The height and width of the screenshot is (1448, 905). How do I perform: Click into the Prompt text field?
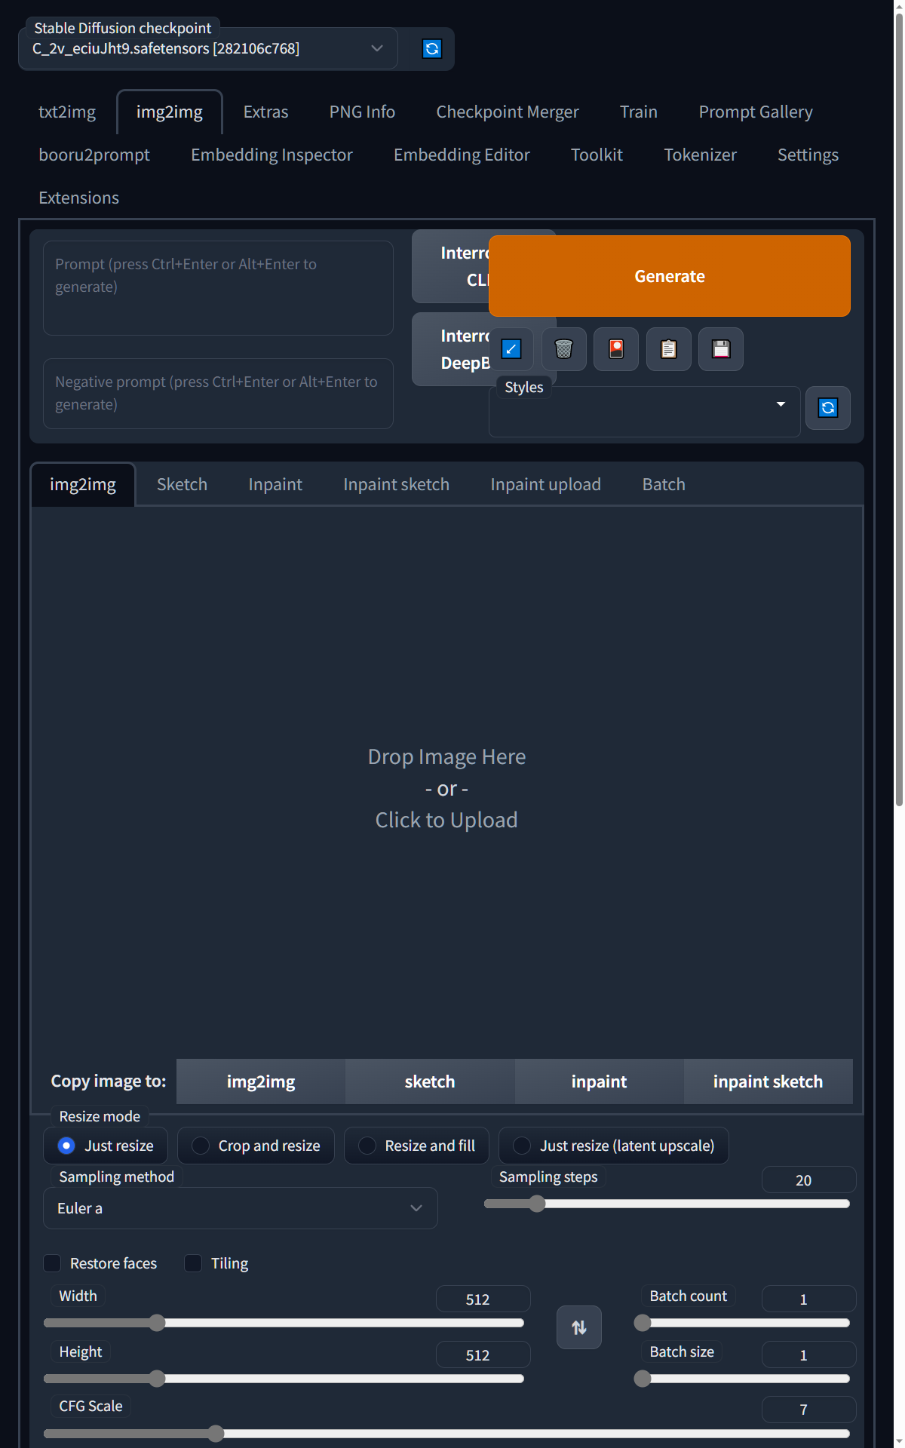pyautogui.click(x=218, y=288)
